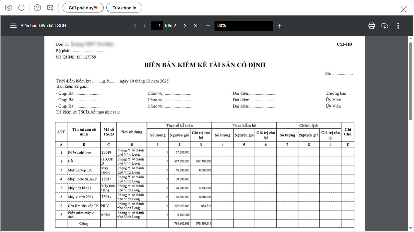Click the 80% zoom level field
The image size is (414, 232).
click(x=243, y=26)
